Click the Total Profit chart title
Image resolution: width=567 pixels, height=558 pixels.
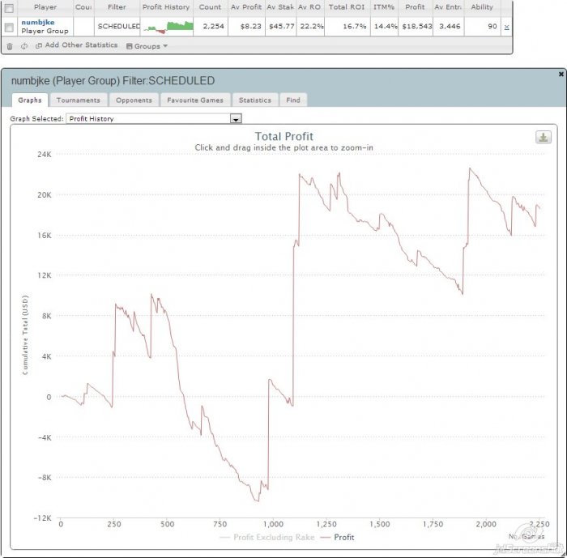point(283,136)
